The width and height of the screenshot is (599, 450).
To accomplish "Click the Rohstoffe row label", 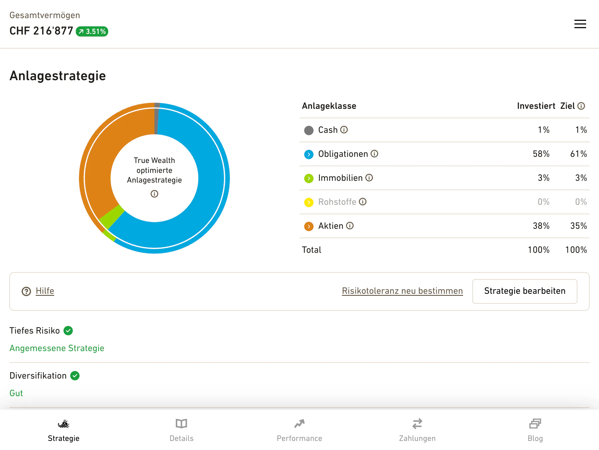I will coord(337,202).
